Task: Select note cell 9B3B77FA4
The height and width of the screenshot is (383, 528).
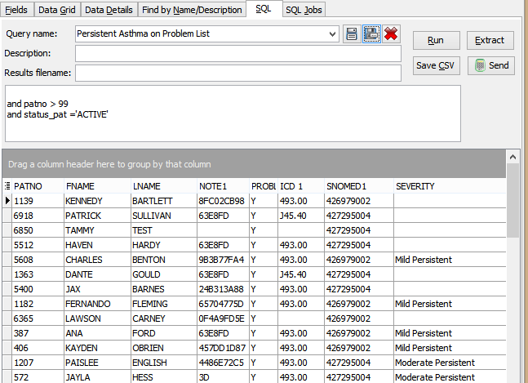Action: coord(223,260)
